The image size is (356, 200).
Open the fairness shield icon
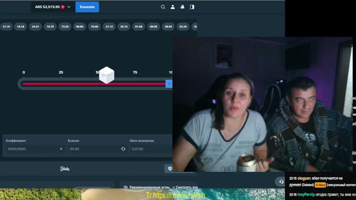pos(170,169)
